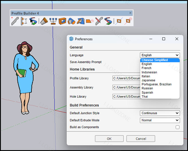The height and width of the screenshot is (151, 188).
Task: Click the Default Extrude Mode label
Action: [85, 120]
